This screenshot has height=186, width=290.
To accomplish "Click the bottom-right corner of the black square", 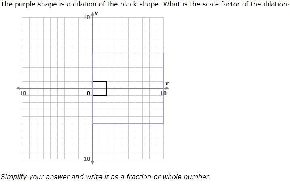I will (x=107, y=95).
